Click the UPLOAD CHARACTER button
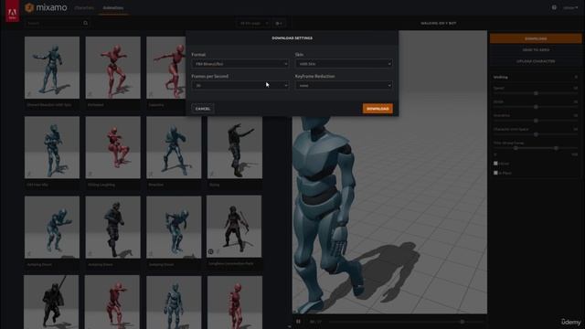This screenshot has height=329, width=585. (x=536, y=61)
